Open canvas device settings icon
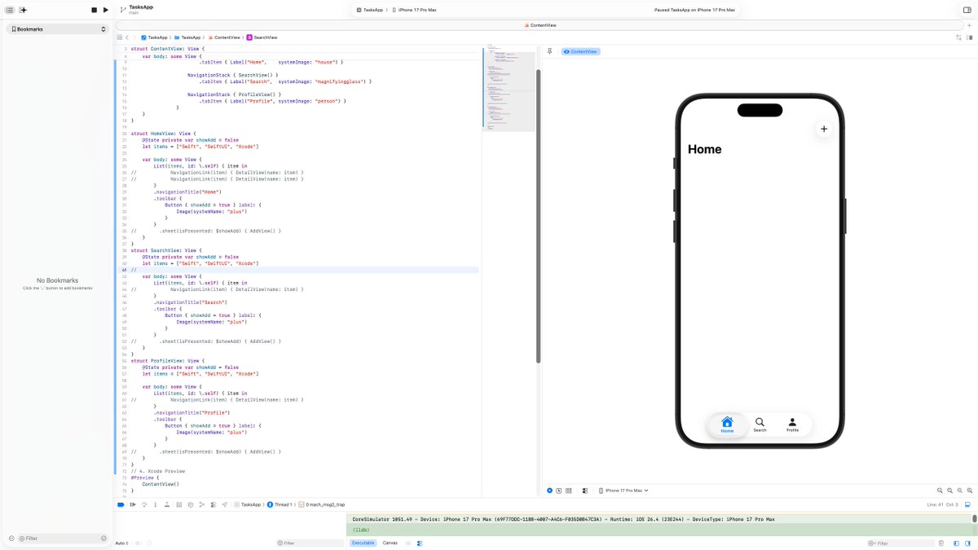The height and width of the screenshot is (550, 978). (x=585, y=491)
